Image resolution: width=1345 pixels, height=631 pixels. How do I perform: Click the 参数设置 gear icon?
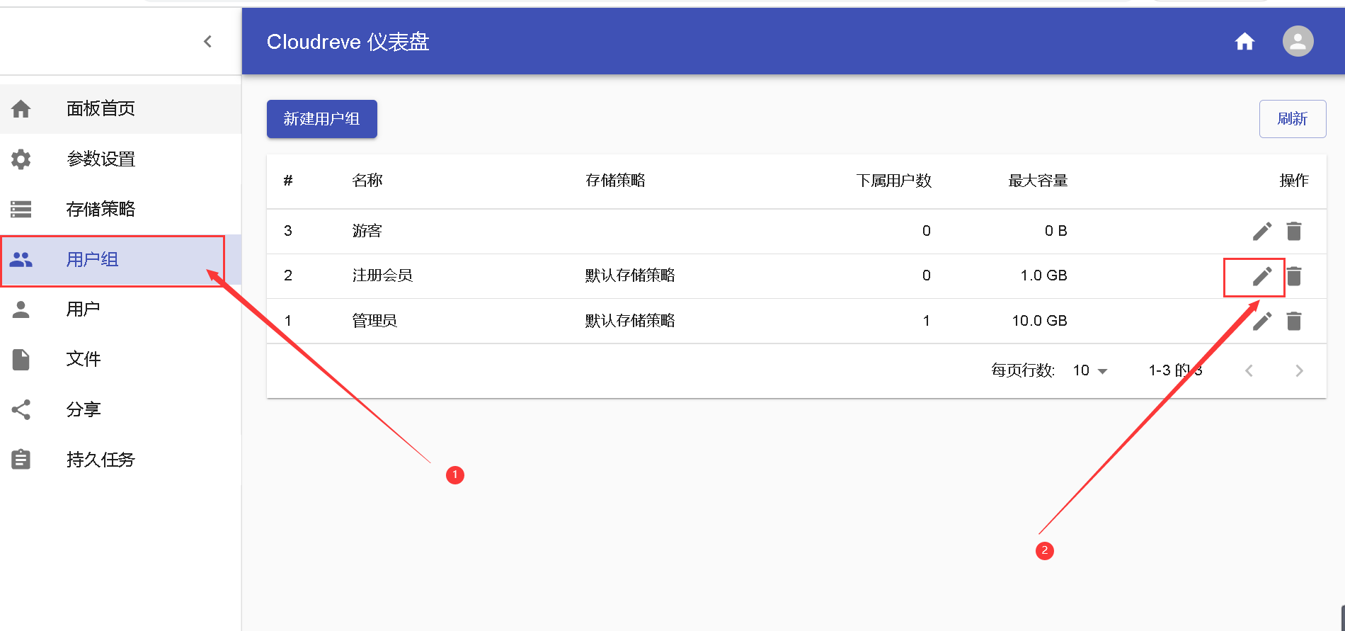click(21, 159)
